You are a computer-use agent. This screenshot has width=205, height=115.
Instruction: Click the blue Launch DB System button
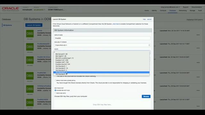coord(34,25)
